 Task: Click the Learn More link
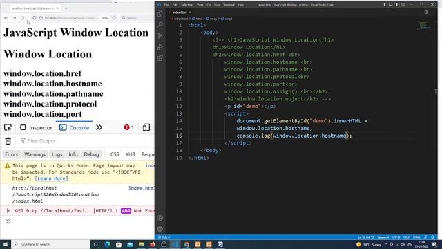tap(51, 178)
